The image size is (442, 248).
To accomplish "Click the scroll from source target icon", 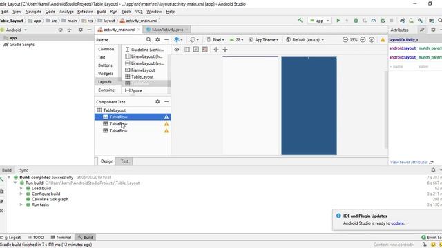I will (60, 30).
